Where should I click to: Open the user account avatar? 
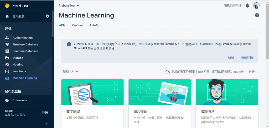256,6
